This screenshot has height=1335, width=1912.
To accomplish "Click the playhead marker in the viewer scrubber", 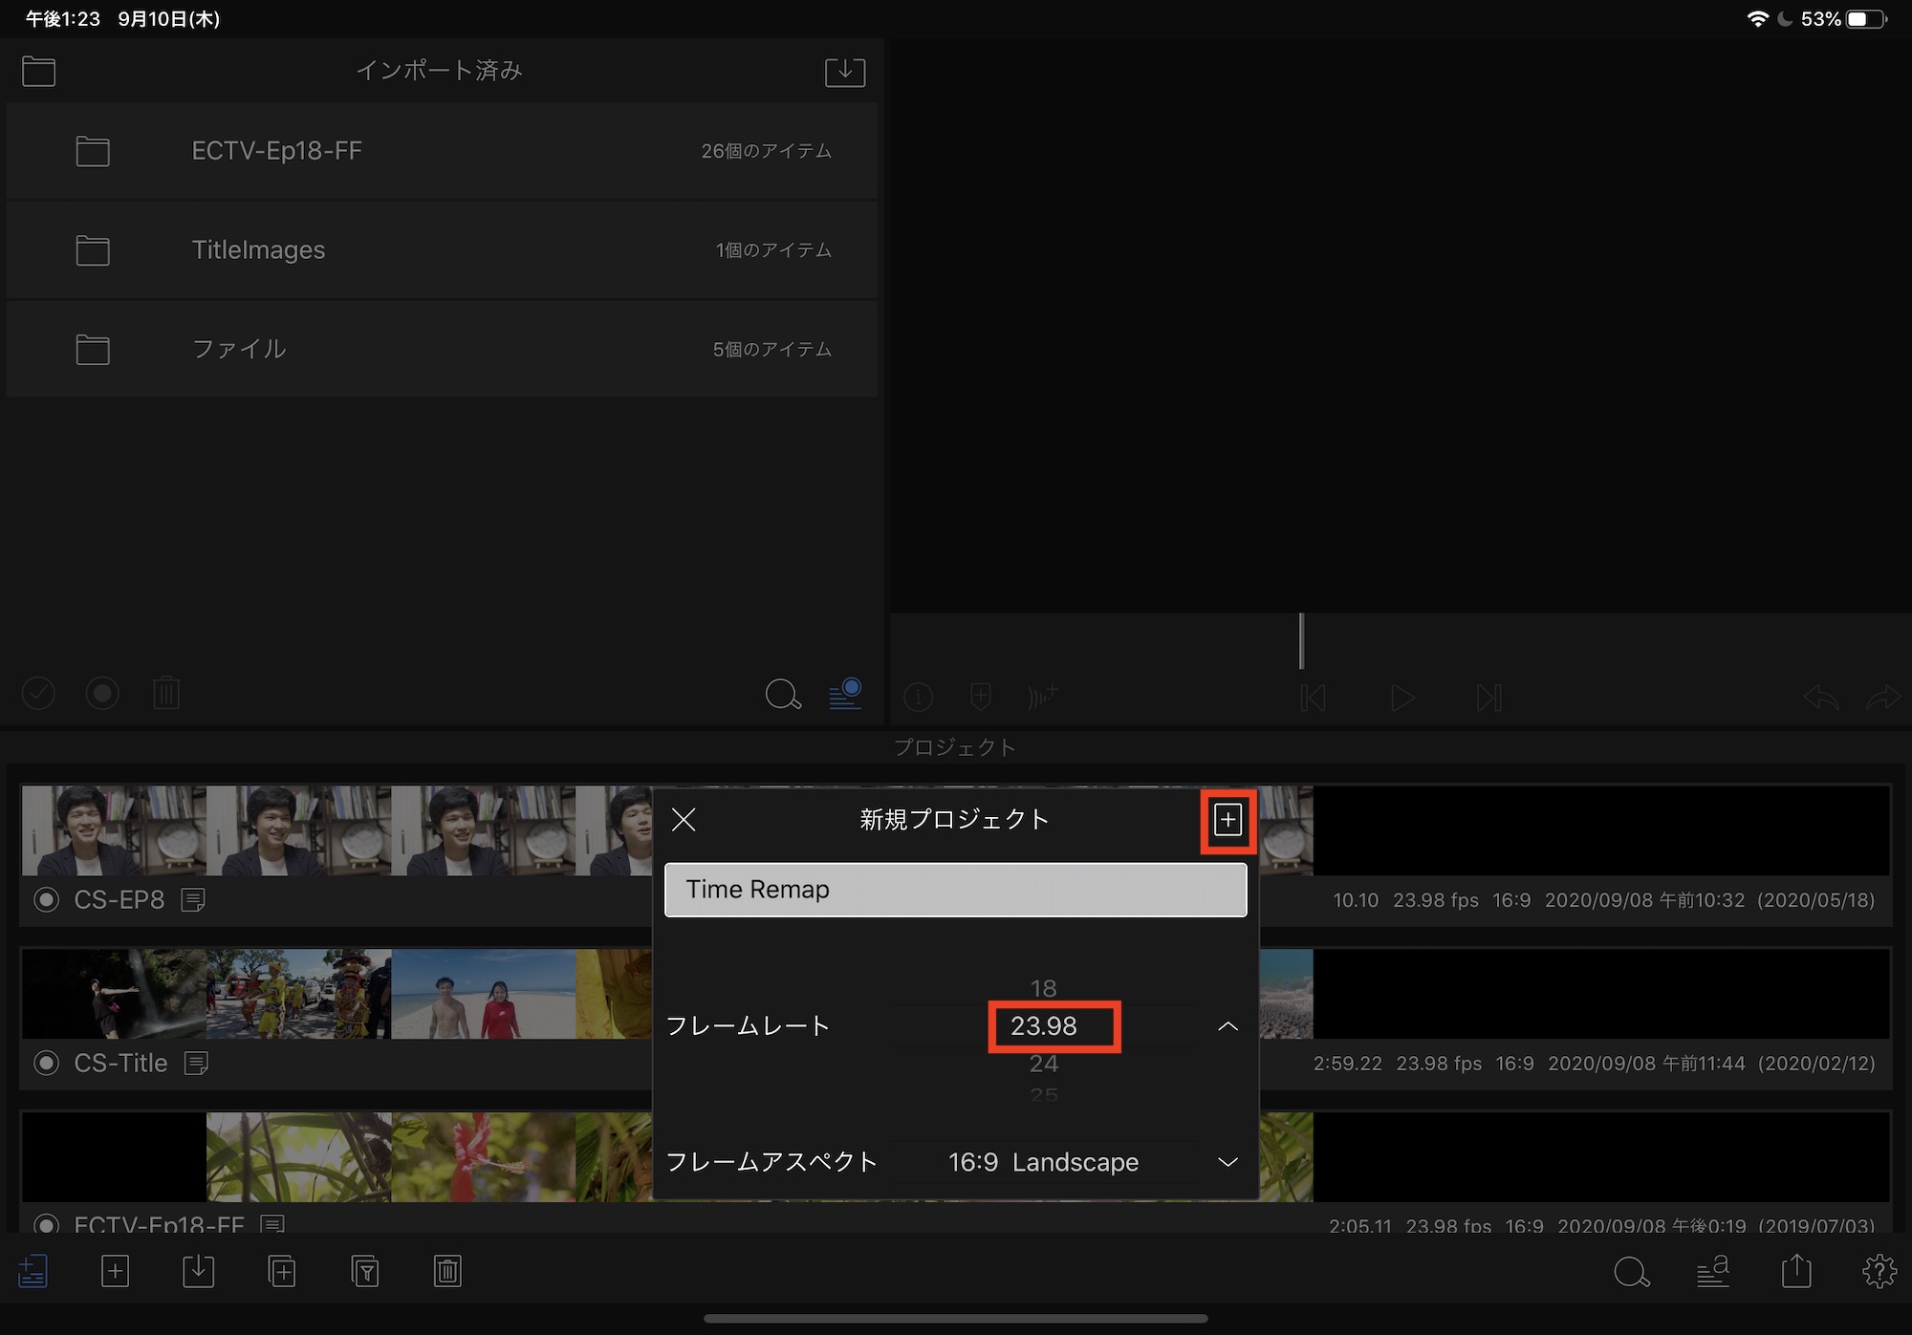I will coord(1301,641).
